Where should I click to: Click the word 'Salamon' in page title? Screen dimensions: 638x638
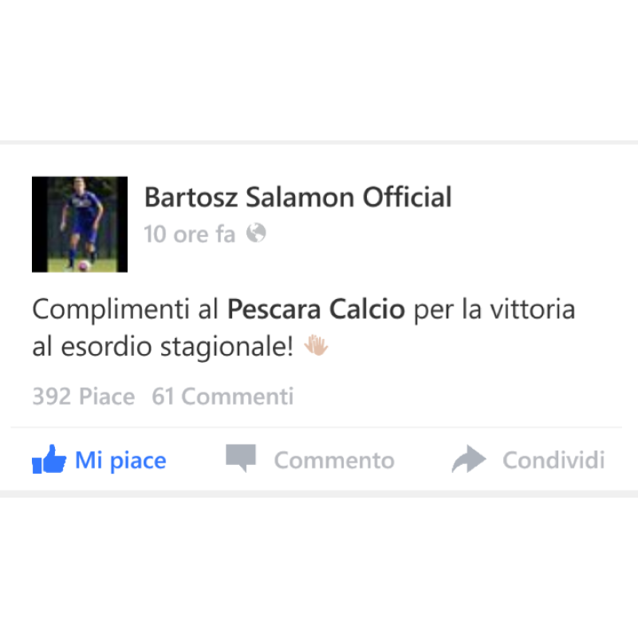(x=300, y=197)
